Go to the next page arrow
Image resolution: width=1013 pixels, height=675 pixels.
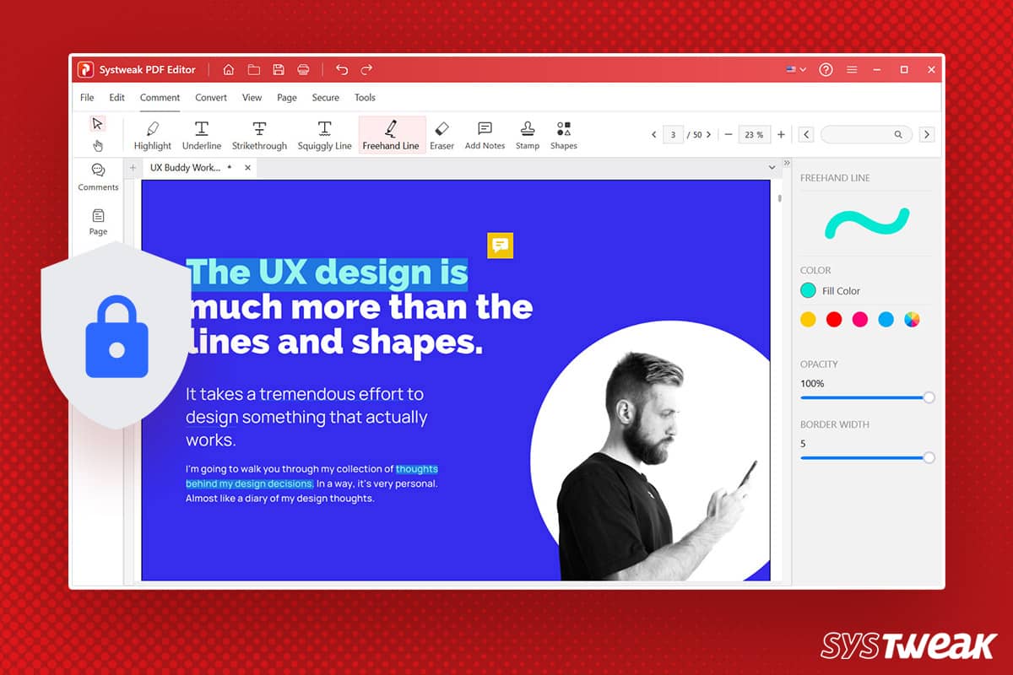708,135
